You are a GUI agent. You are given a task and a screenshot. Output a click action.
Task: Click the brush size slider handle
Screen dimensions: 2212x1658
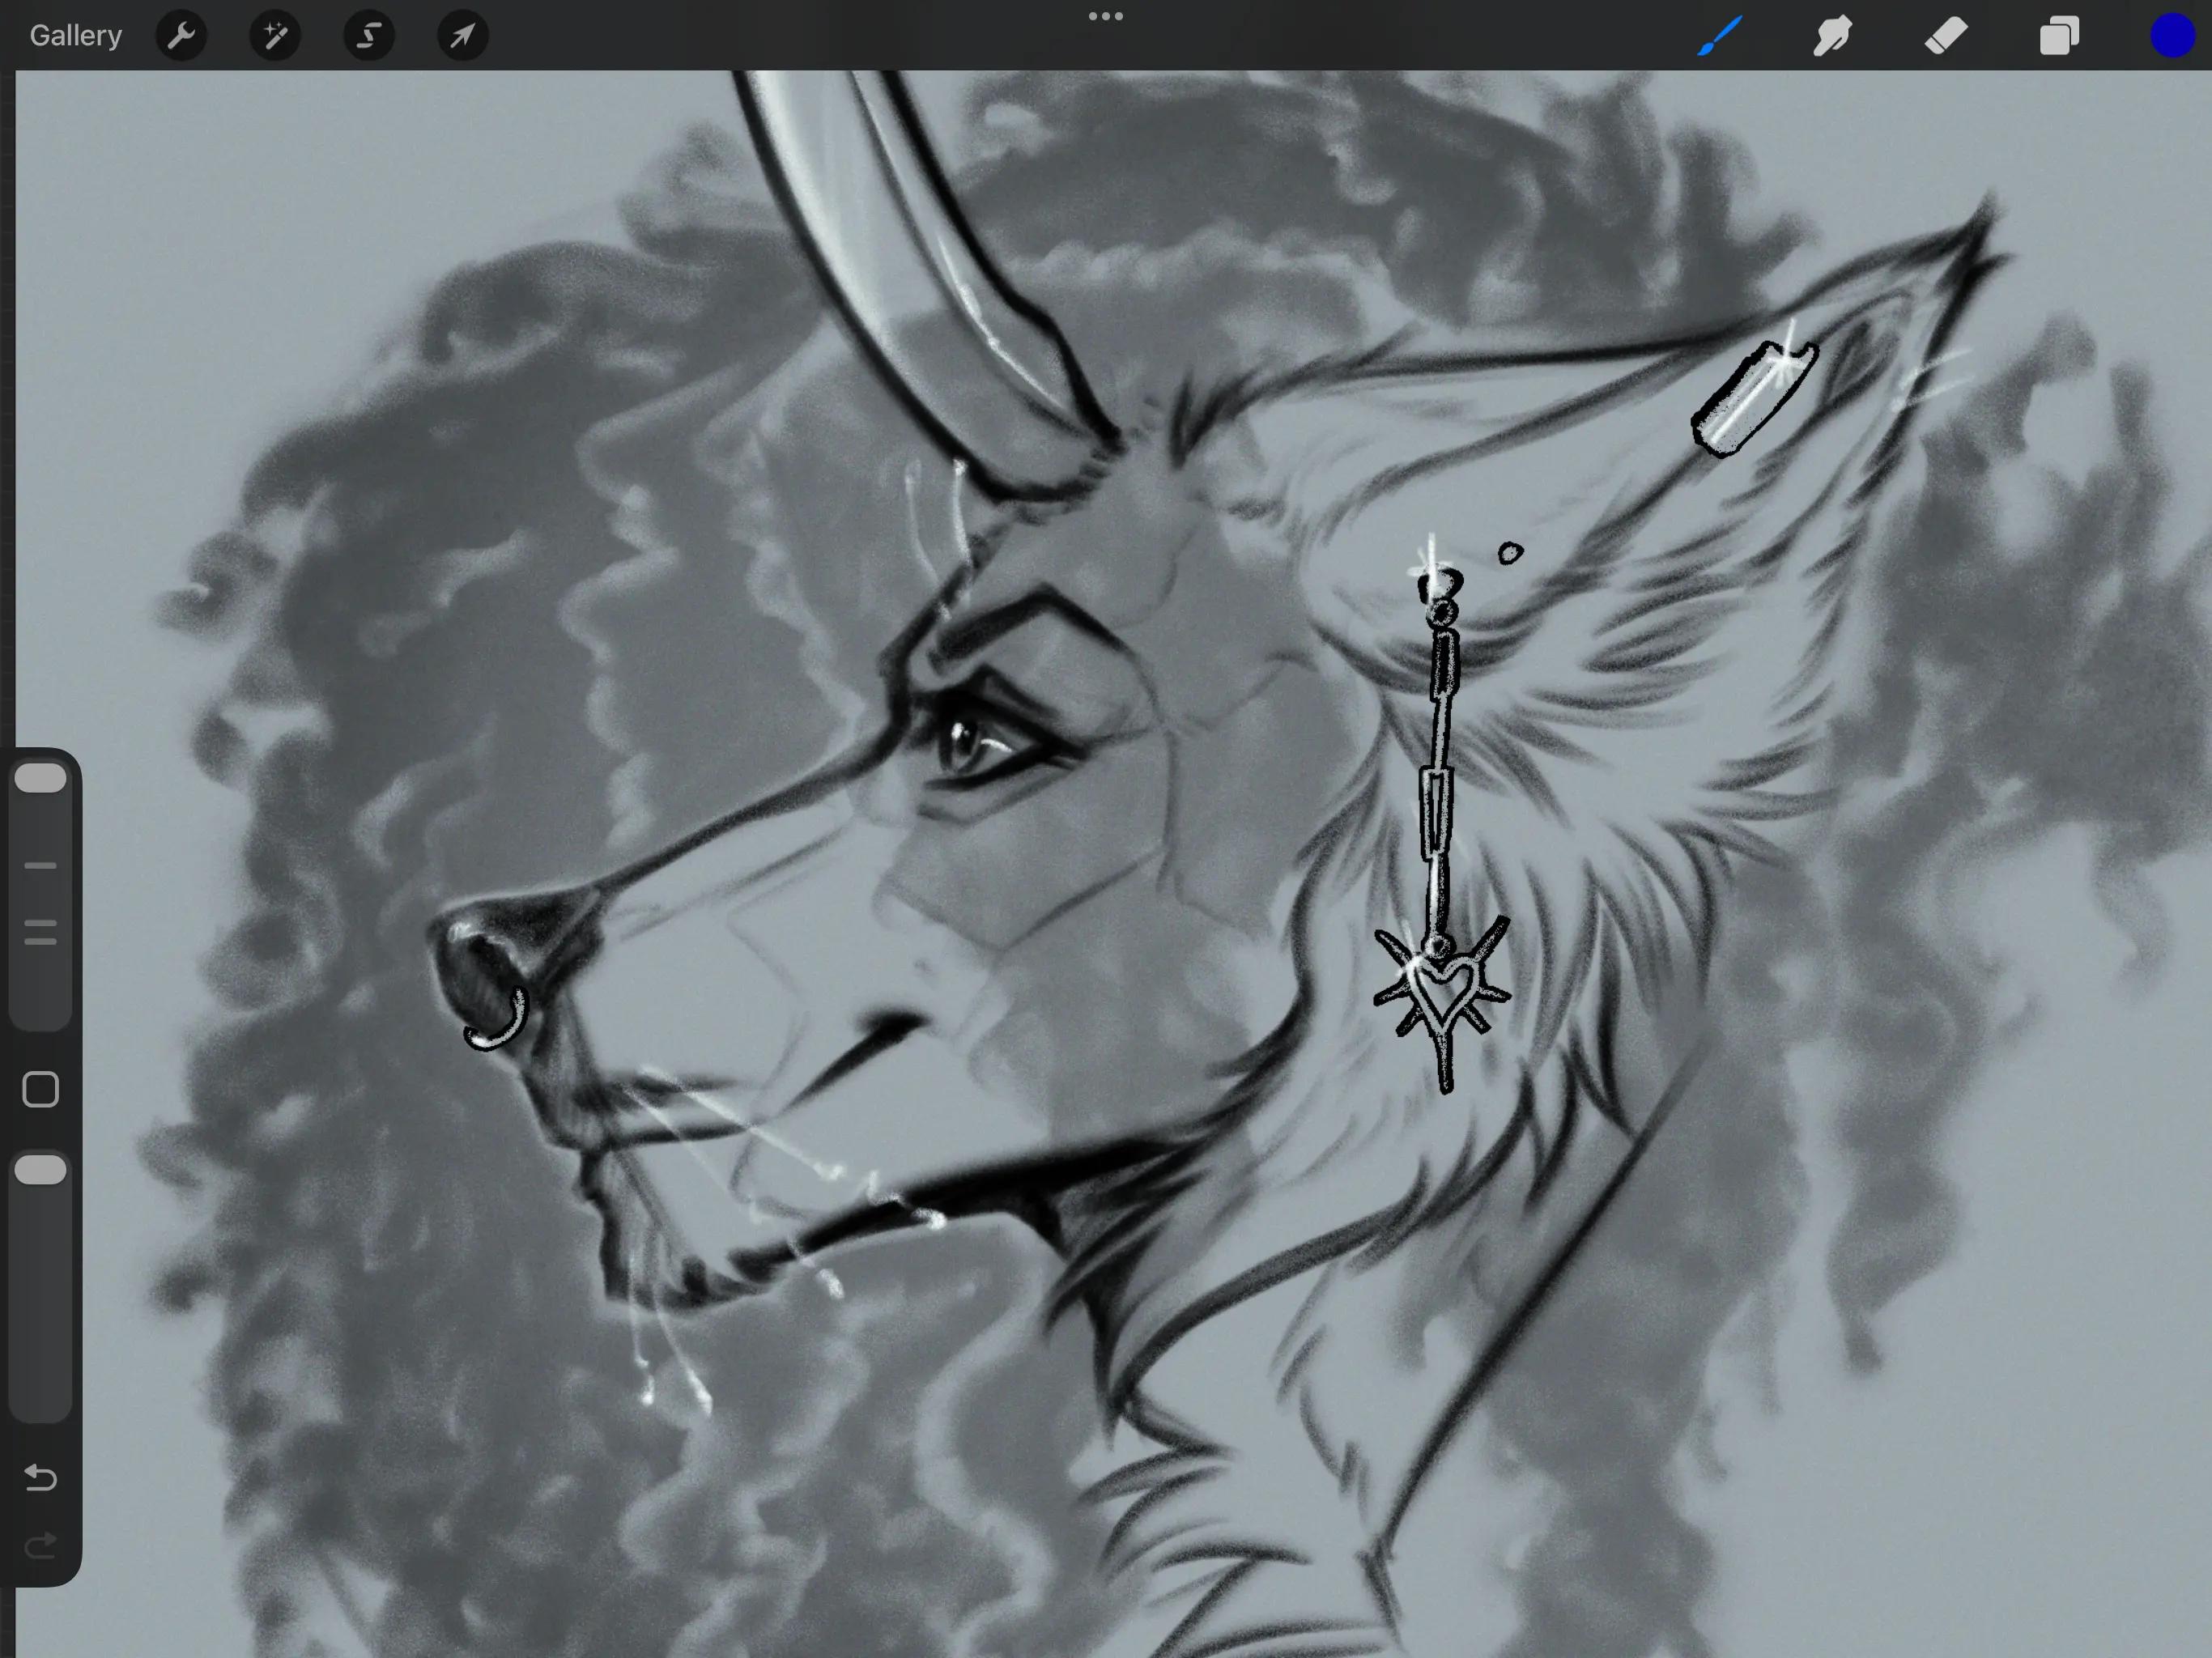[41, 778]
